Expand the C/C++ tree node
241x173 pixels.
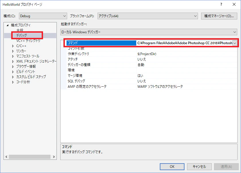click(x=13, y=46)
